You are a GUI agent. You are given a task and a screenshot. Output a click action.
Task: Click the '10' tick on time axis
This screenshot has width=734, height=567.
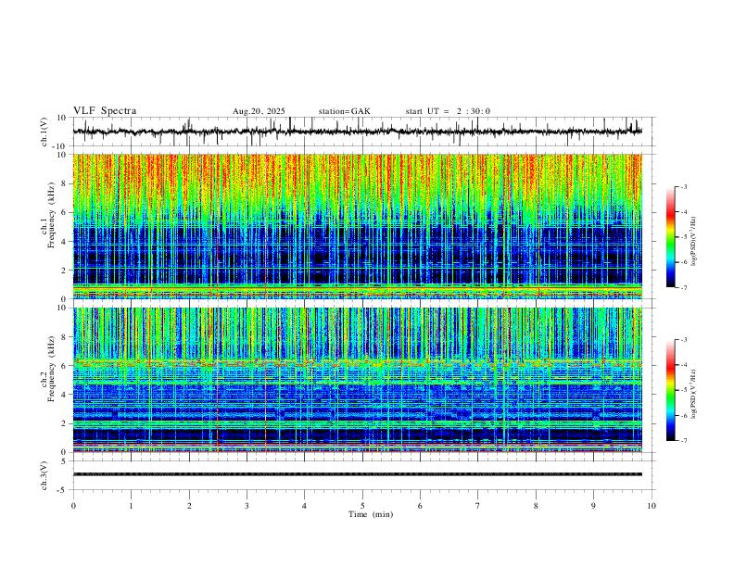652,506
